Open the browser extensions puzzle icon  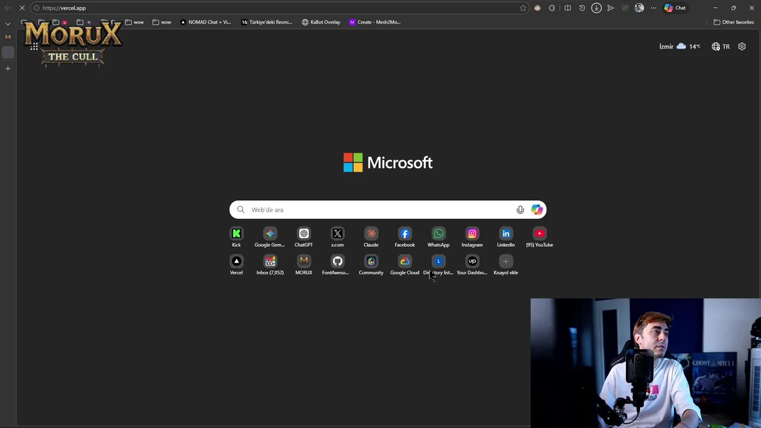(552, 8)
